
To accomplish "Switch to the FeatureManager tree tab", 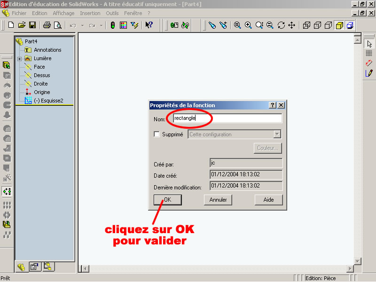I will 21,267.
